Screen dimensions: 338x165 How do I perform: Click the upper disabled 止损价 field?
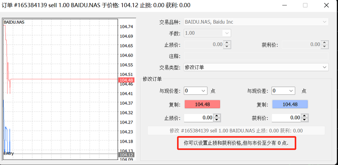click(x=204, y=45)
